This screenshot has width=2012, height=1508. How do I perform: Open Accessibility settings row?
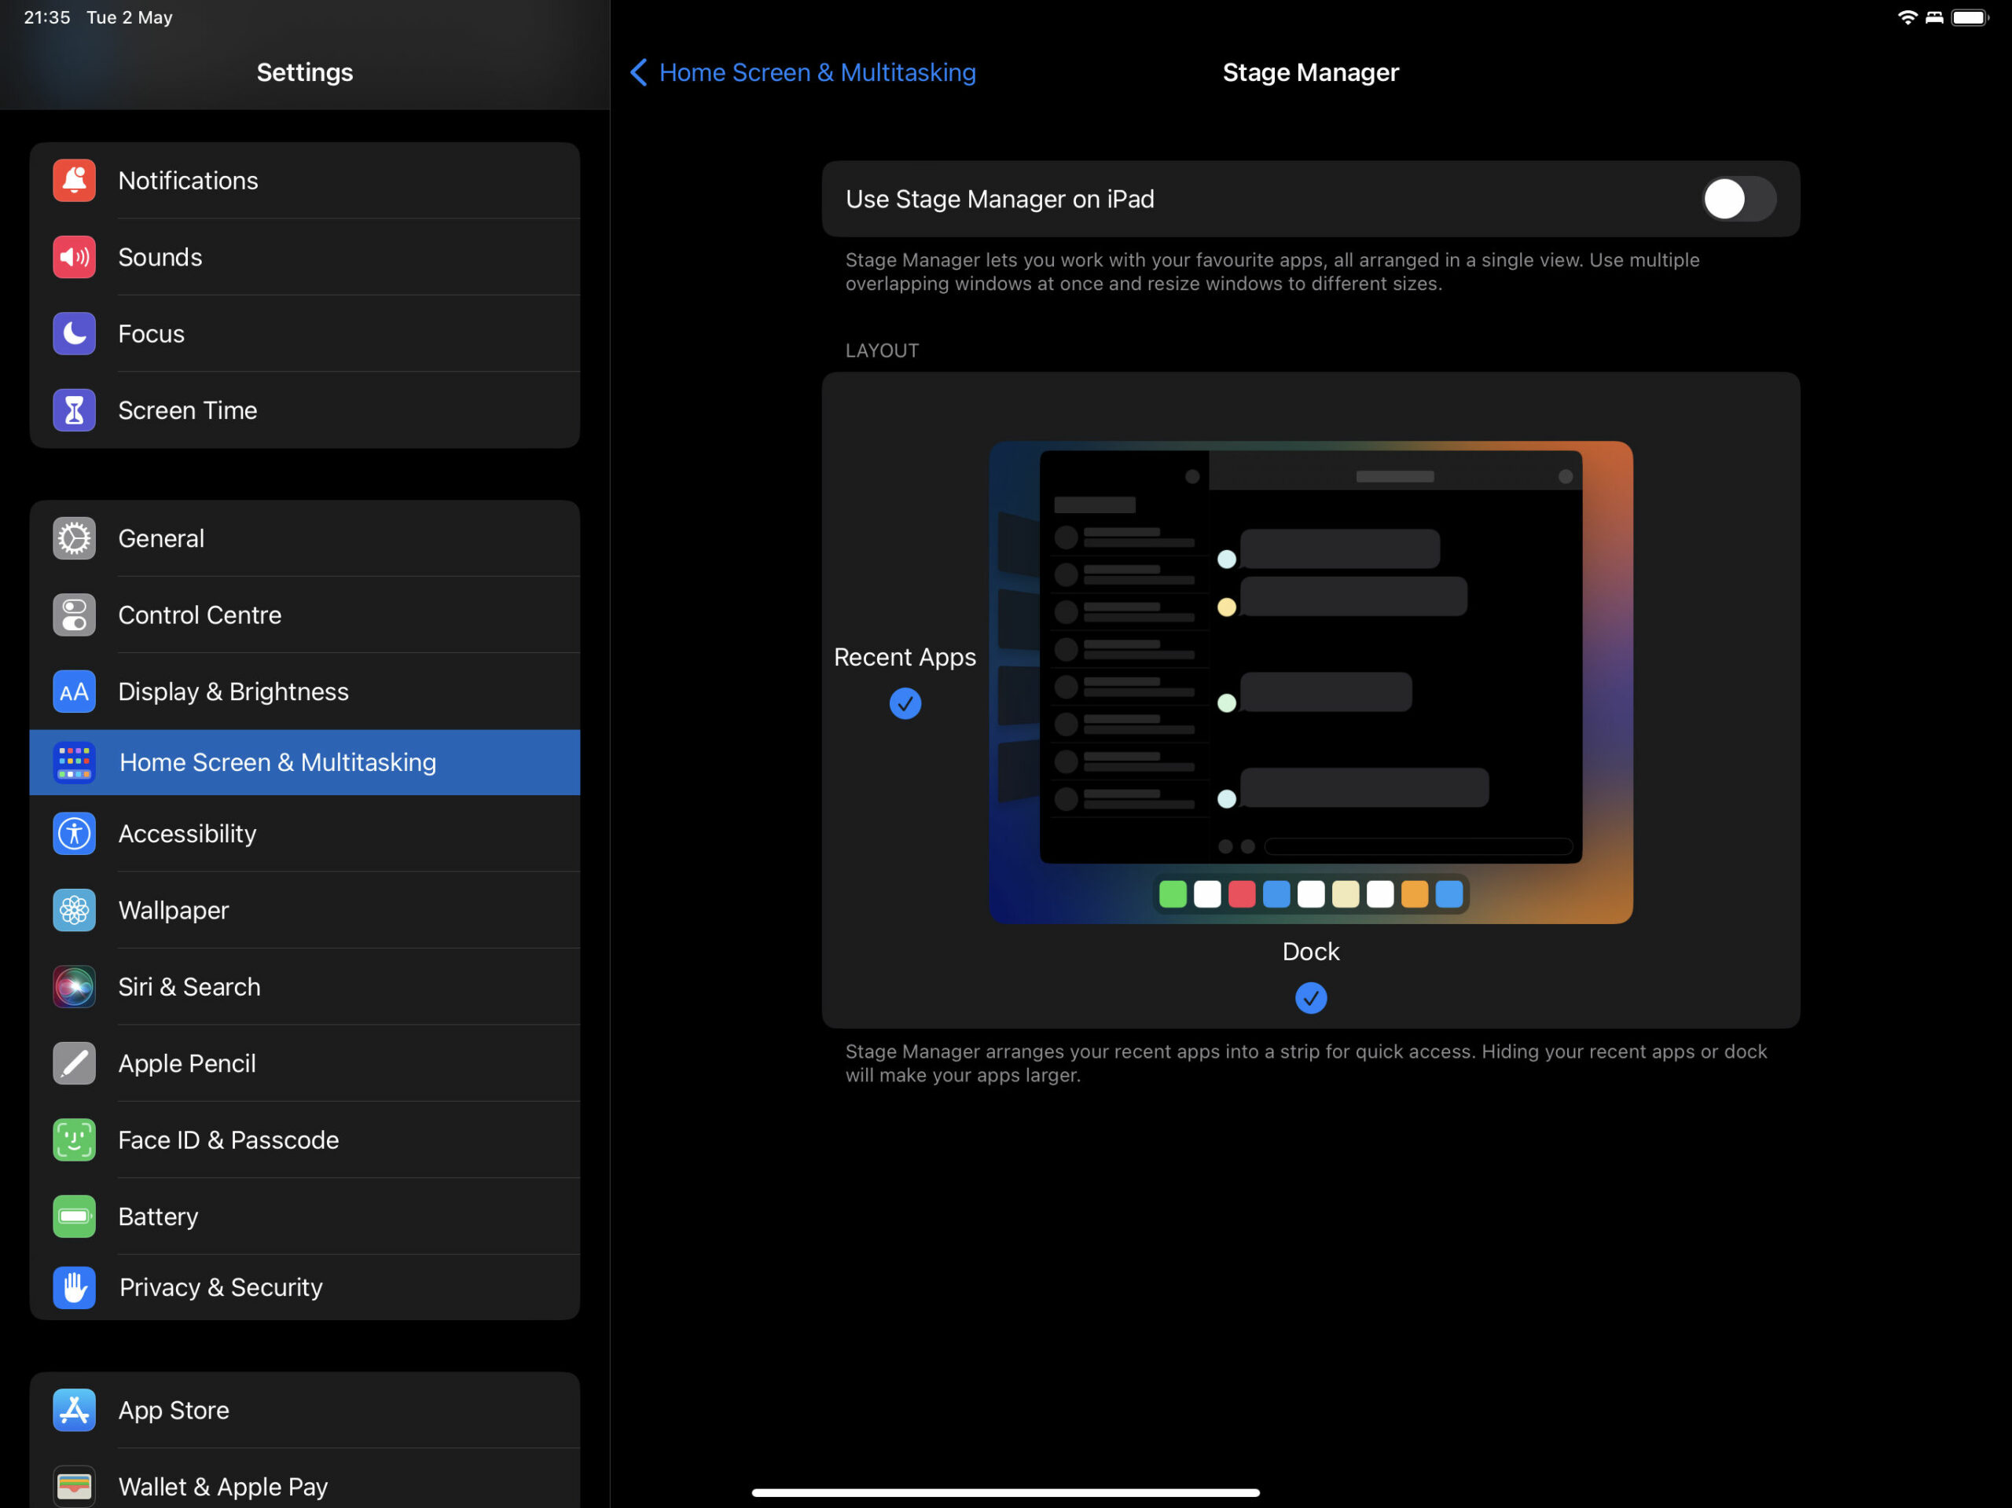(305, 833)
